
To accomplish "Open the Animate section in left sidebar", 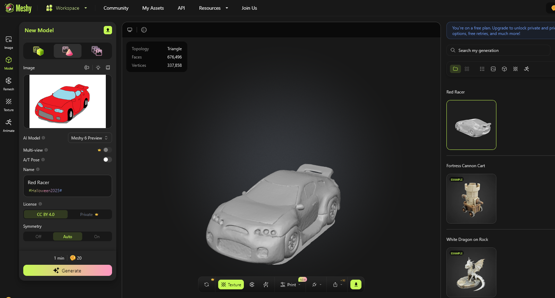I will click(9, 126).
